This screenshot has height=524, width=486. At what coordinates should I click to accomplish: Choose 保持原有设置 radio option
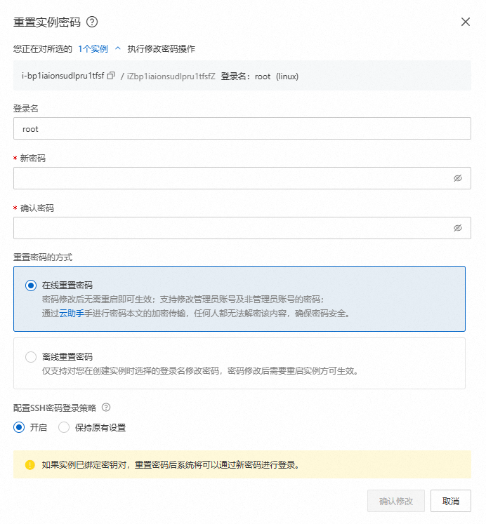click(x=64, y=427)
